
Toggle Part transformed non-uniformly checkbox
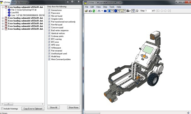click(49, 22)
